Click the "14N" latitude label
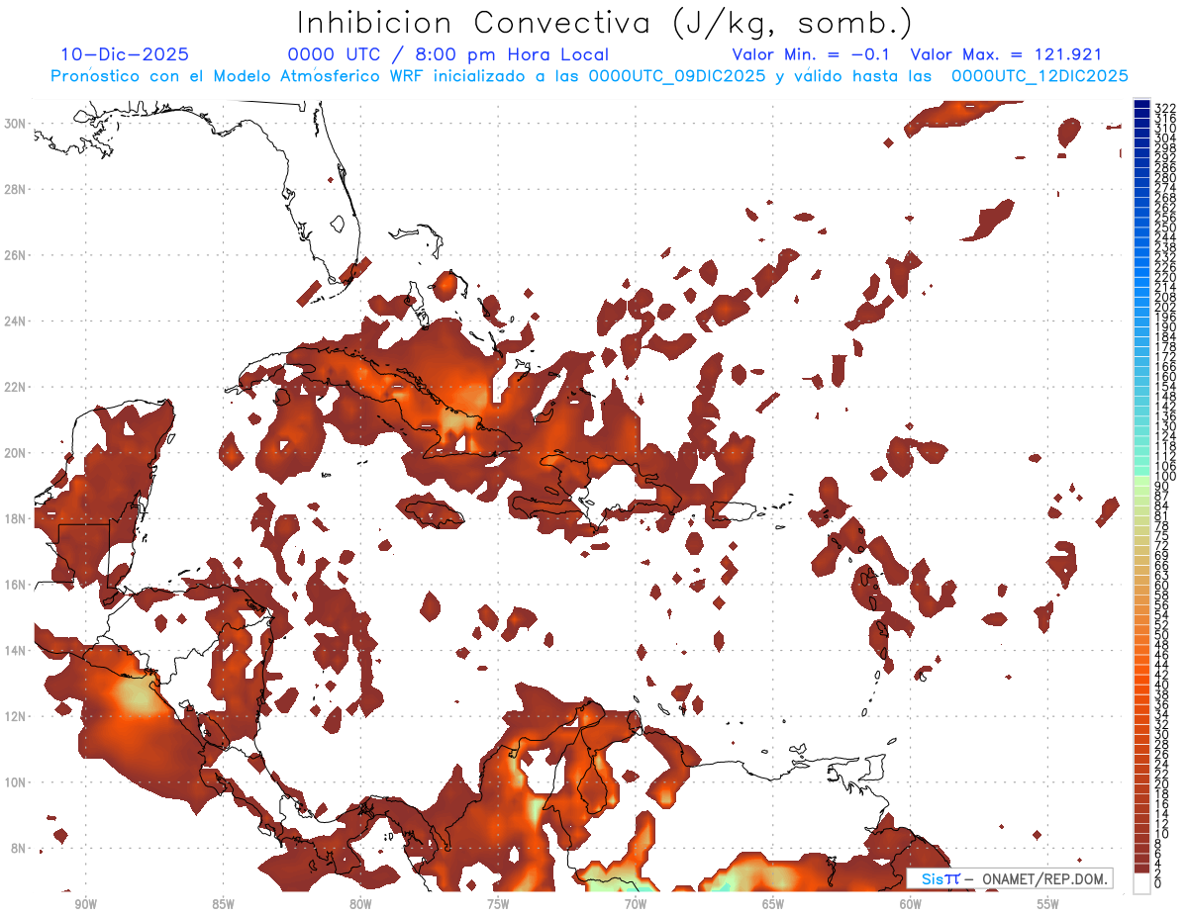This screenshot has width=1188, height=917. [16, 651]
